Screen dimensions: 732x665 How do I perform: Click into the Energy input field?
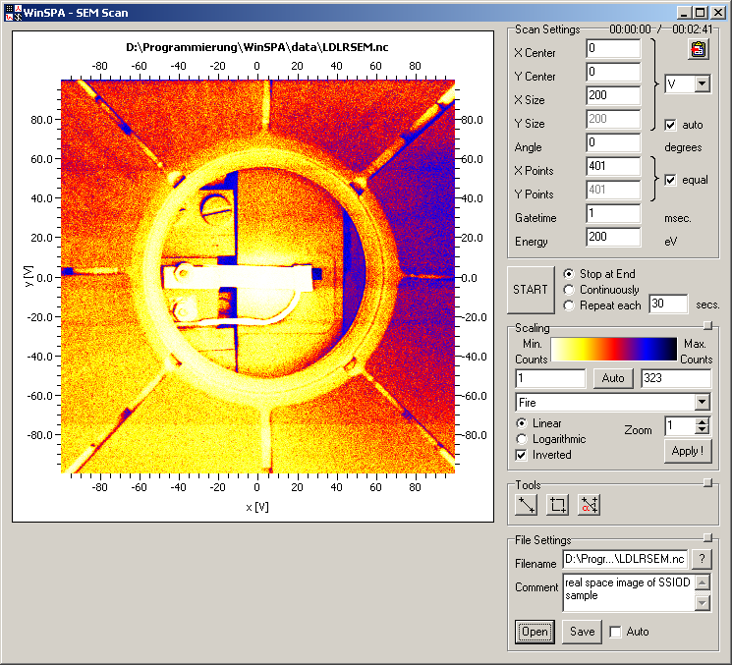point(612,237)
